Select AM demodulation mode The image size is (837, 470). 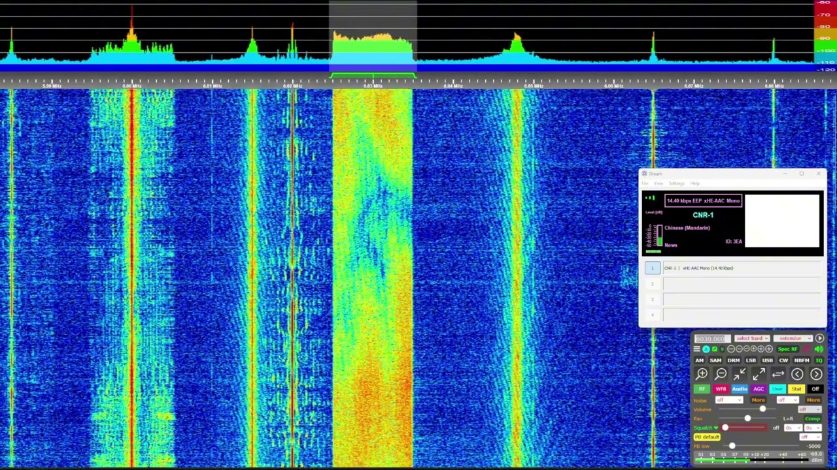pyautogui.click(x=700, y=360)
